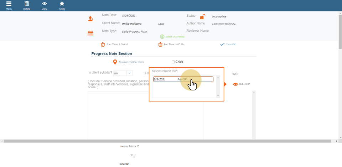Click the Session Location pin icon
The height and width of the screenshot is (167, 342).
115,62
